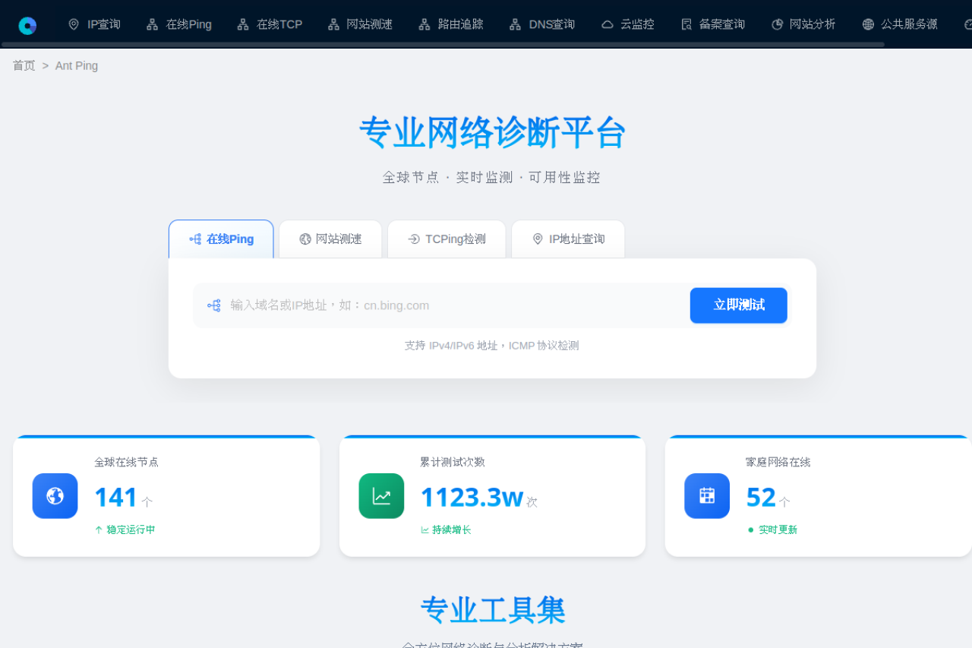Click the network icon inside the search box
Viewport: 972px width, 648px height.
214,305
